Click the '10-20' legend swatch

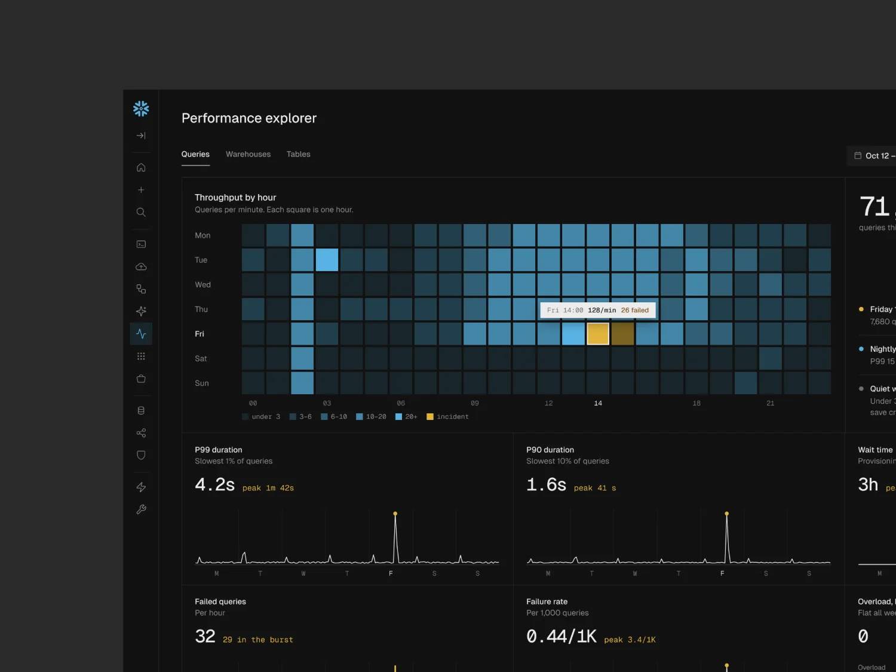click(360, 417)
